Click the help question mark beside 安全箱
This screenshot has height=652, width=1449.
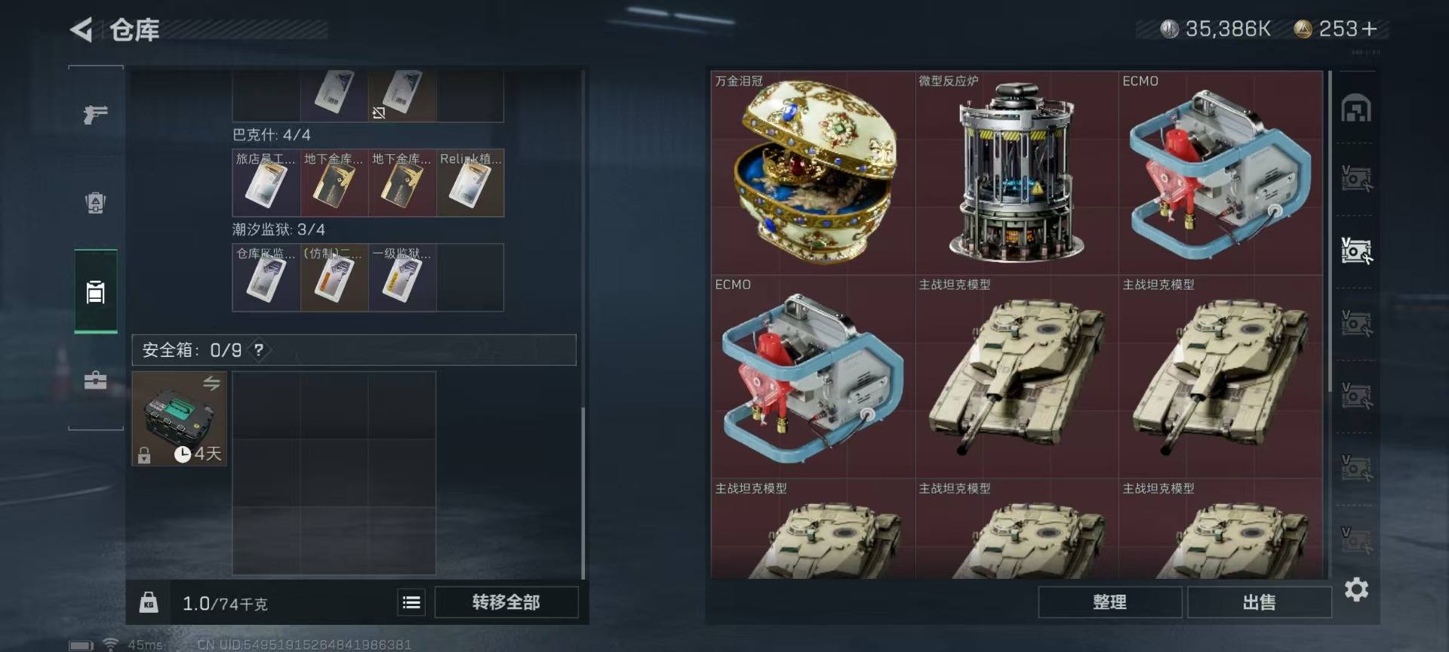(259, 350)
